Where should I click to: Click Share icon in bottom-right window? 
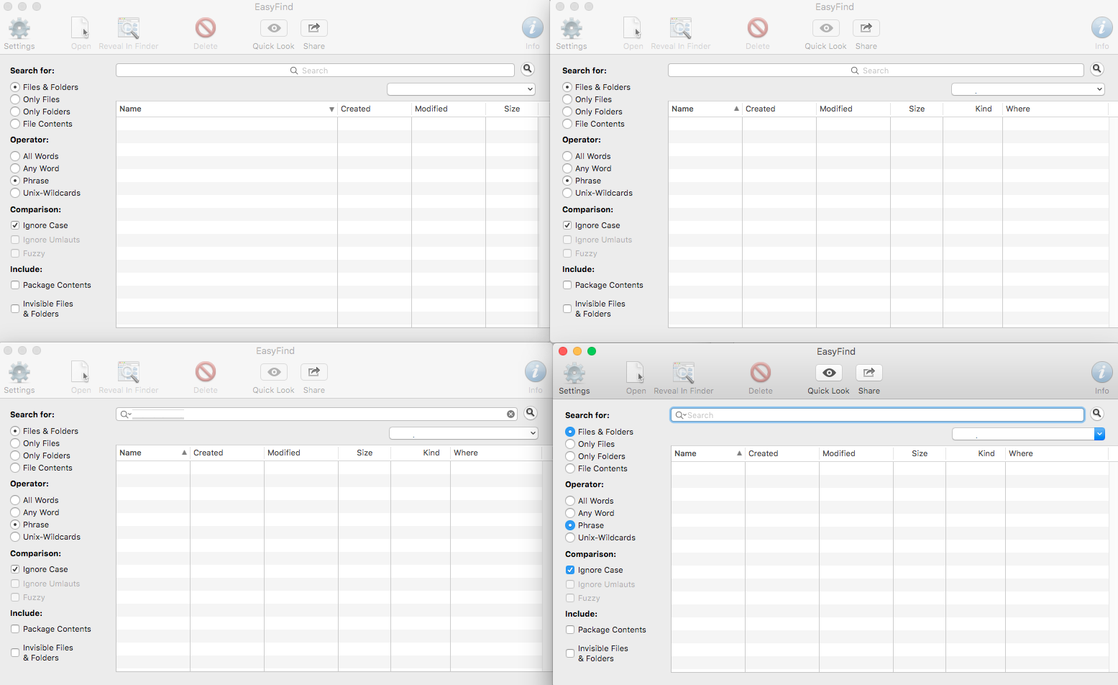(x=869, y=373)
